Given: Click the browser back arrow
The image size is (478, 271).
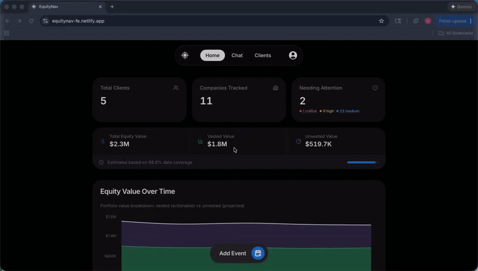Looking at the screenshot, I should [7, 21].
